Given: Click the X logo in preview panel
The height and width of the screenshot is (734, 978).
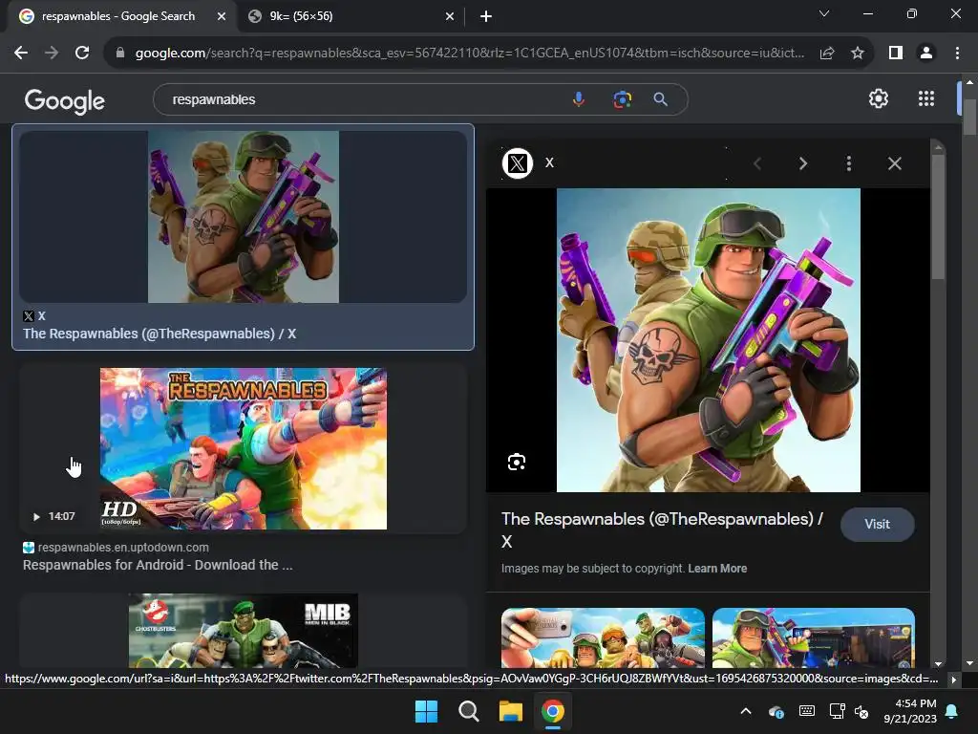Looking at the screenshot, I should tap(517, 163).
